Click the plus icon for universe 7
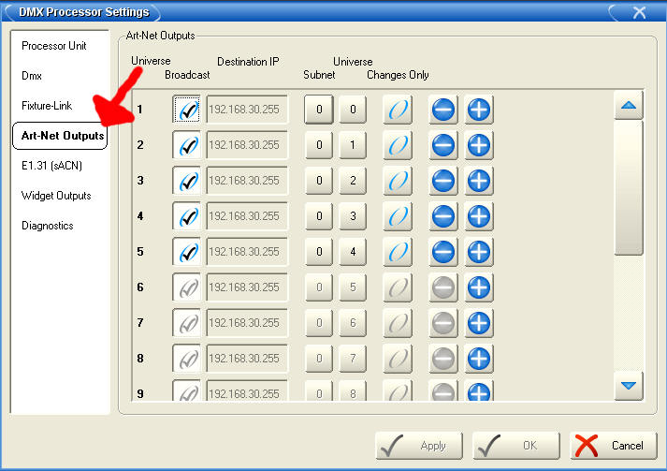The image size is (667, 471). point(479,323)
